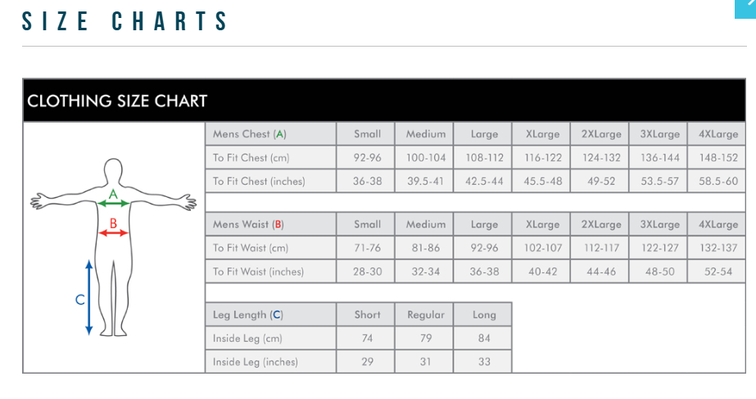Click the Size Charts page heading
This screenshot has height=399, width=756.
tap(125, 22)
